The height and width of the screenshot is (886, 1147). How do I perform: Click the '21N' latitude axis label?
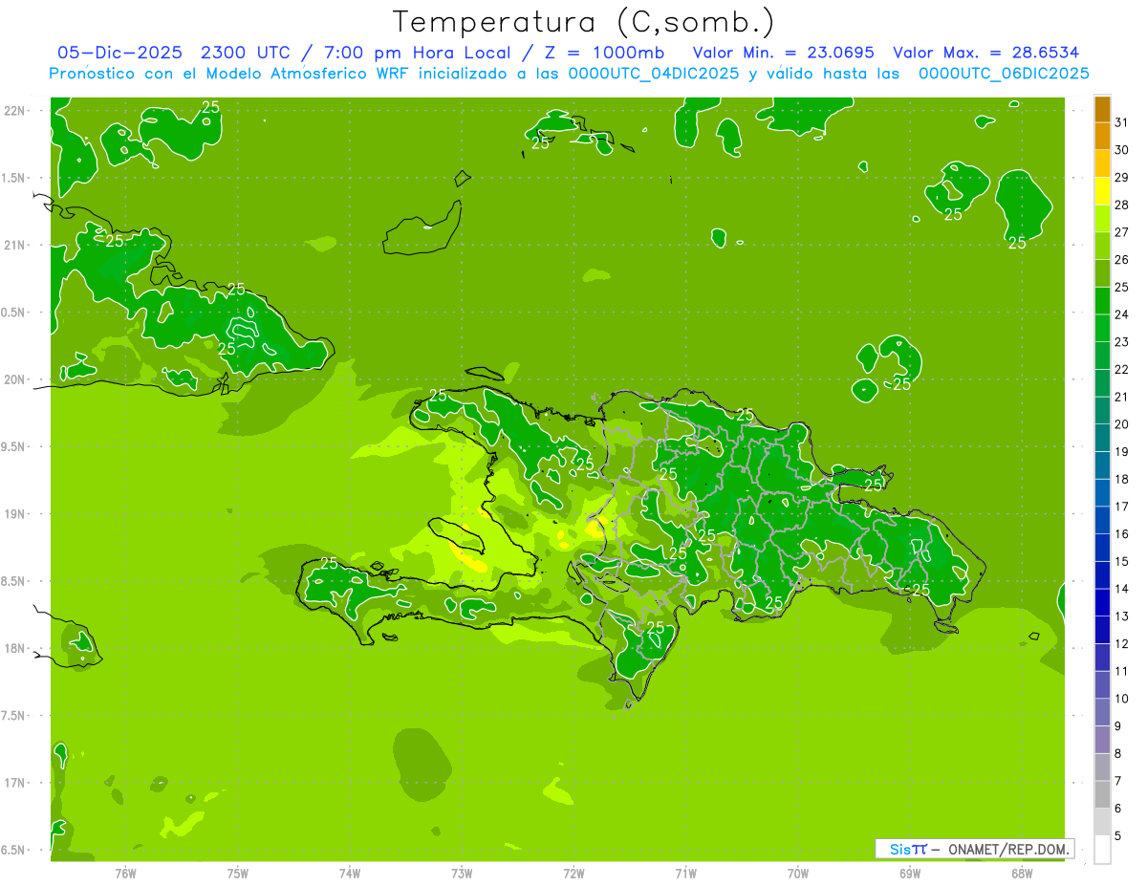[15, 245]
